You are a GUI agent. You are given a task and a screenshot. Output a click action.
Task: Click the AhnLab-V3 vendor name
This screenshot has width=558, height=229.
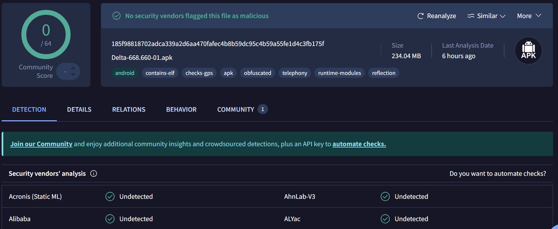point(300,196)
